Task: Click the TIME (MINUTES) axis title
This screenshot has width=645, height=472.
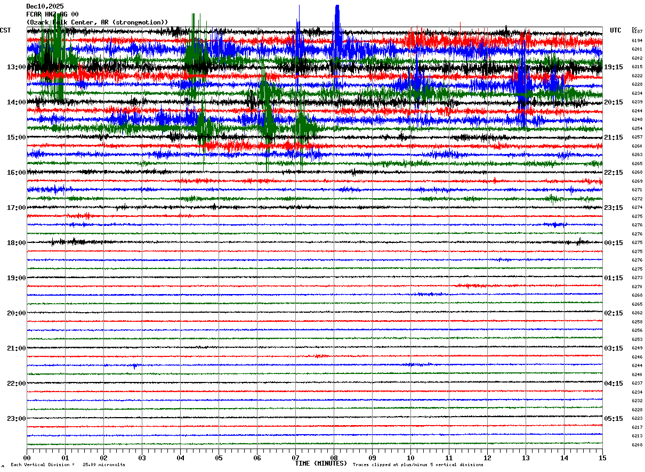Action: pos(321,463)
